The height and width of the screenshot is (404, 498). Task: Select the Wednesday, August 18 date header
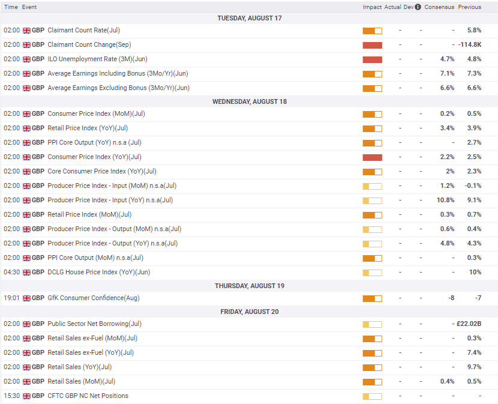pos(249,101)
